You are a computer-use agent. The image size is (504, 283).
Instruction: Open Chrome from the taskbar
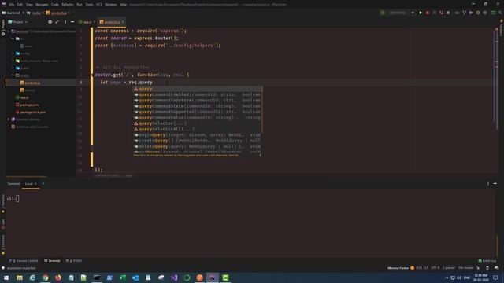click(x=46, y=277)
